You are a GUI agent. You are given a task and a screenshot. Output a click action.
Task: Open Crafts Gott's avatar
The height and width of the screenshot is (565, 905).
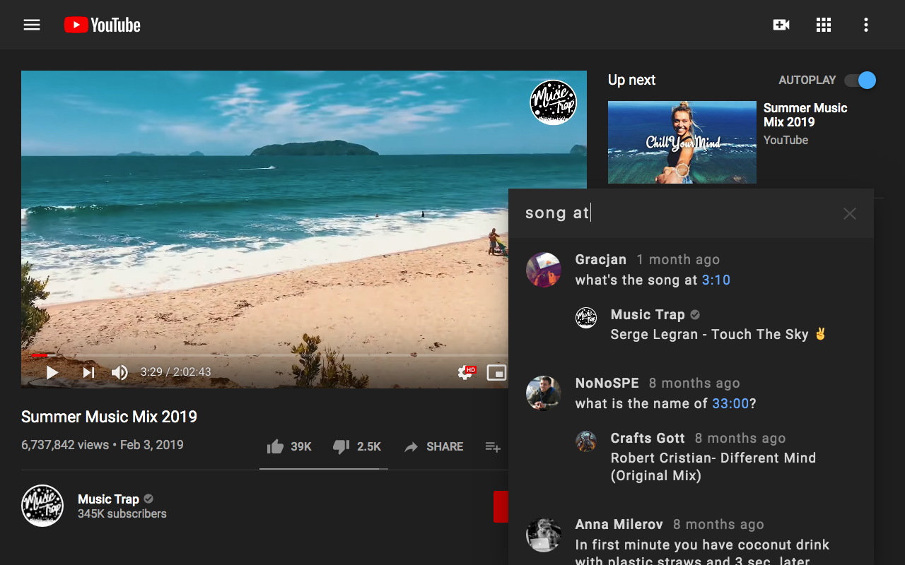(586, 441)
